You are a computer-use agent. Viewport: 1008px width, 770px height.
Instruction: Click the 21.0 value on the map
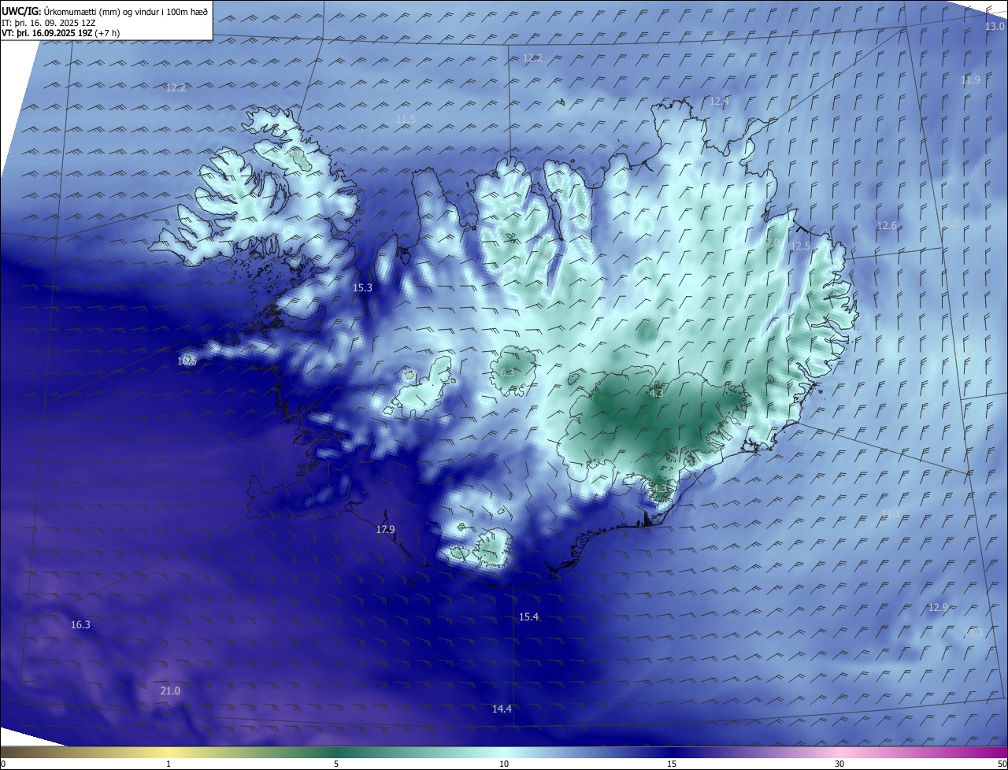point(170,690)
